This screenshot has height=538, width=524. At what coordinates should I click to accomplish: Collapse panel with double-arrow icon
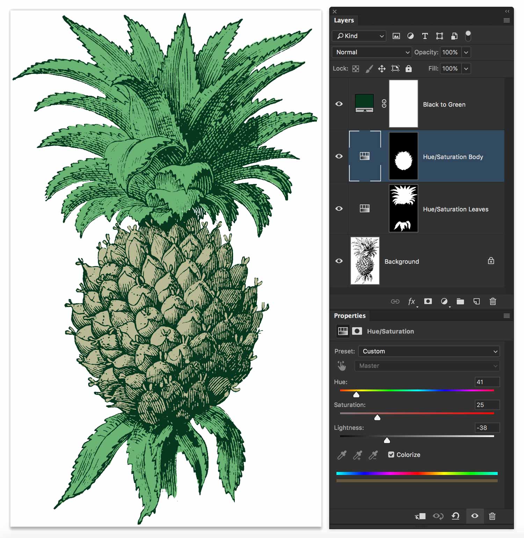(x=507, y=11)
